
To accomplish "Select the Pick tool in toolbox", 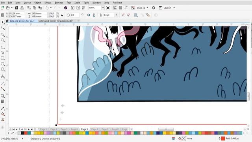I will pyautogui.click(x=3, y=22).
